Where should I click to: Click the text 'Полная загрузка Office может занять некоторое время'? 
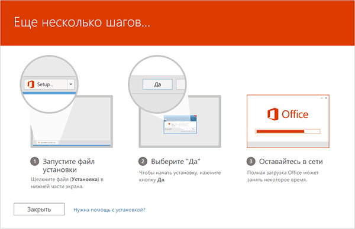[283, 176]
